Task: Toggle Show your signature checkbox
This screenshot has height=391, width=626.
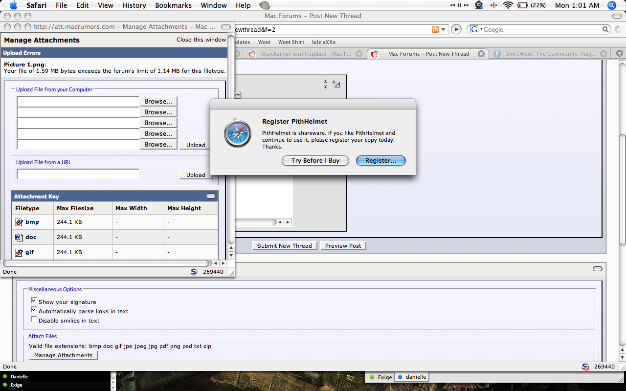Action: [34, 301]
